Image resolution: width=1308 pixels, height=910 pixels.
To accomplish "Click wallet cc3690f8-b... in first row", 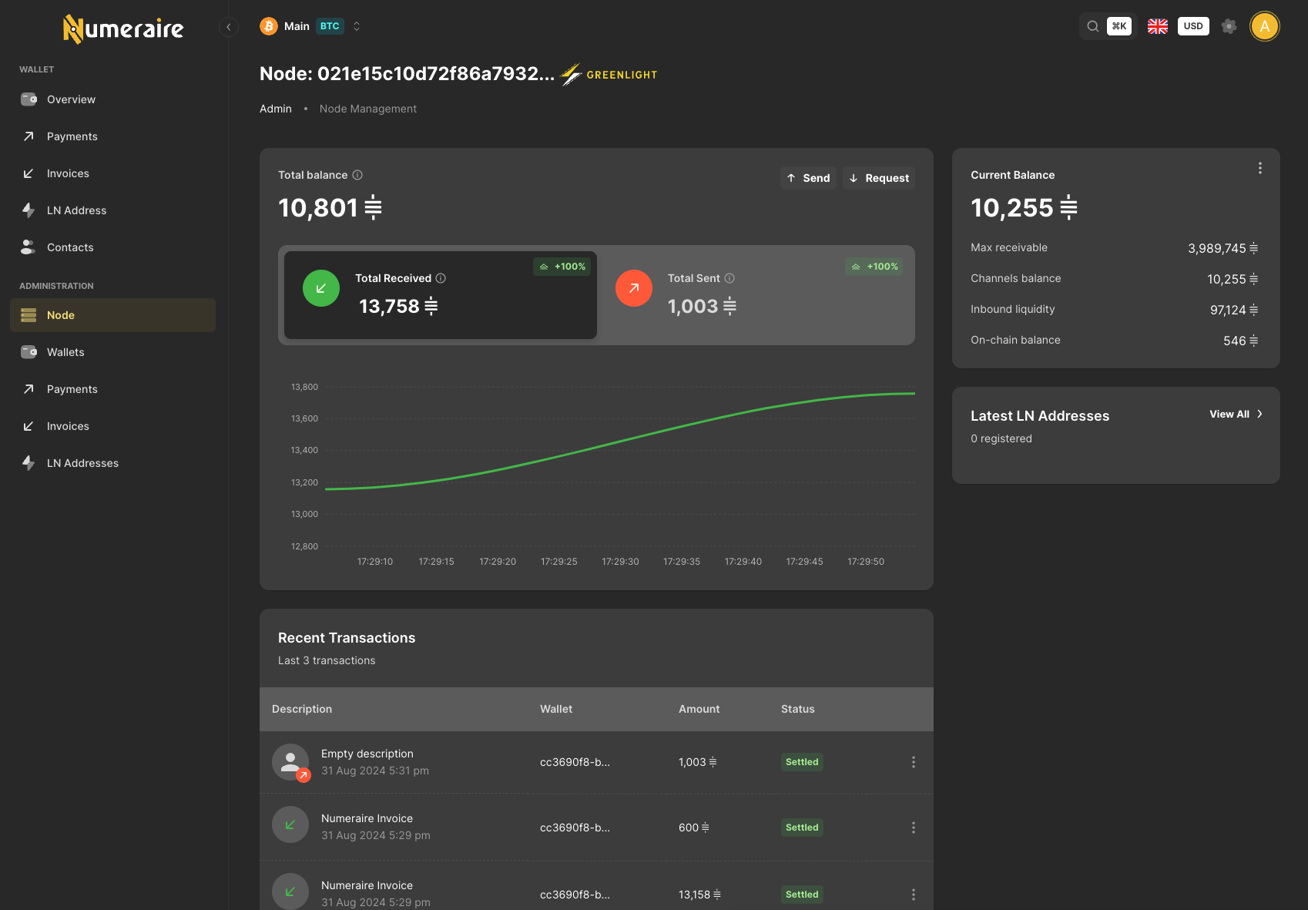I will 575,762.
